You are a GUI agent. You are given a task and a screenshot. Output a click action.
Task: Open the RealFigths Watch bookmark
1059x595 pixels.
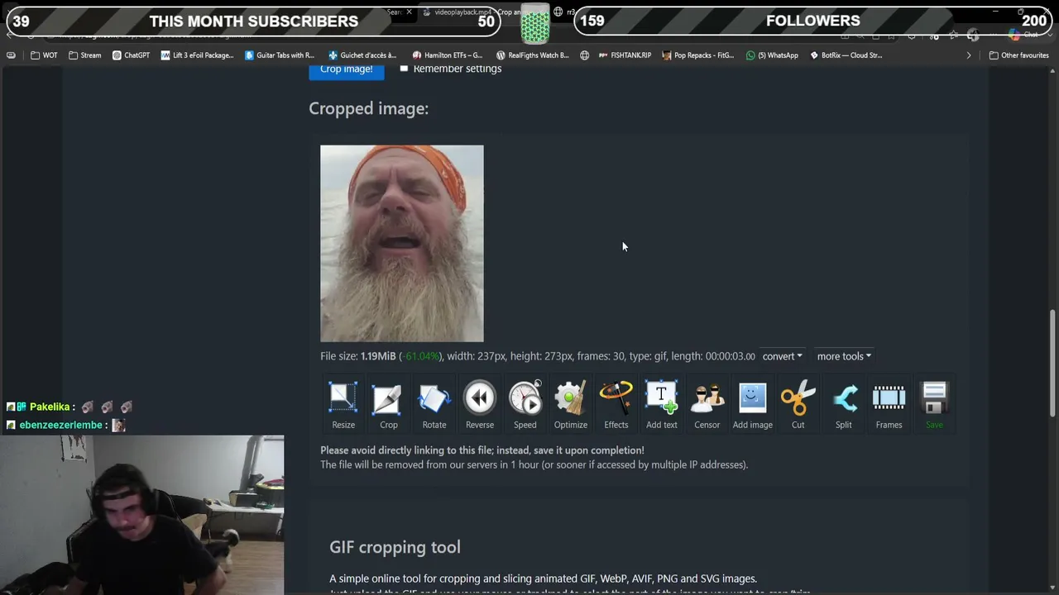[x=533, y=55]
